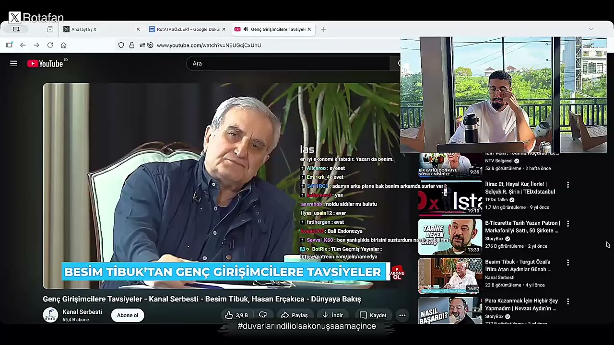Screen dimensions: 614x345
Task: Mute the tab via its speaker icon
Action: point(246,29)
